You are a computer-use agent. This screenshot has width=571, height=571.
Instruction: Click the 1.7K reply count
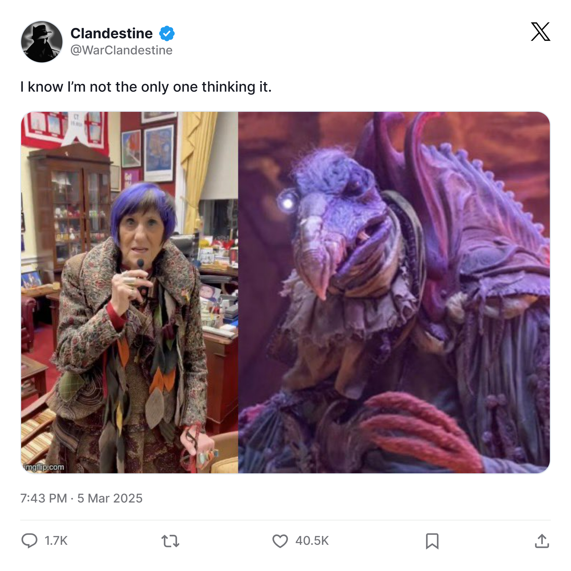coord(56,541)
